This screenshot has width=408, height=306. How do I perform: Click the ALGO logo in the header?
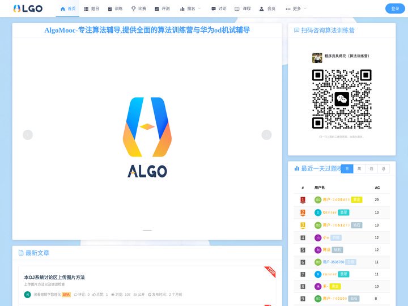(28, 8)
